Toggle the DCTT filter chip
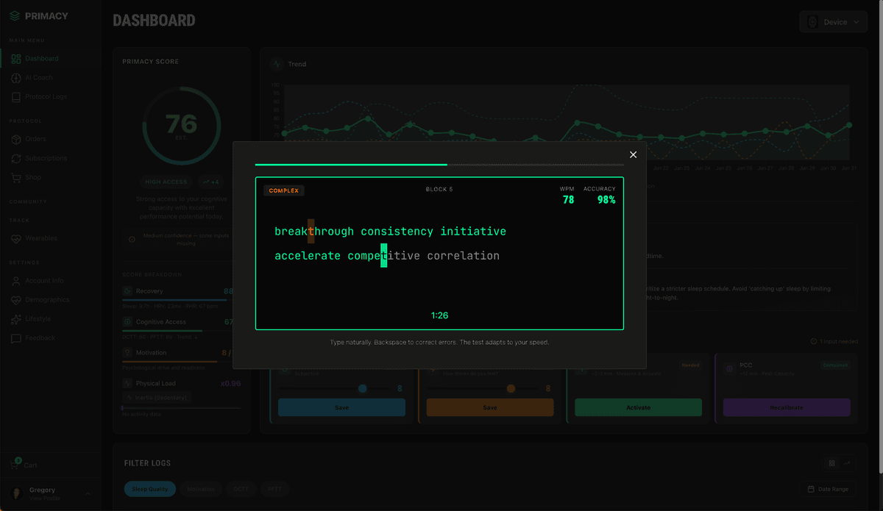 (x=241, y=488)
